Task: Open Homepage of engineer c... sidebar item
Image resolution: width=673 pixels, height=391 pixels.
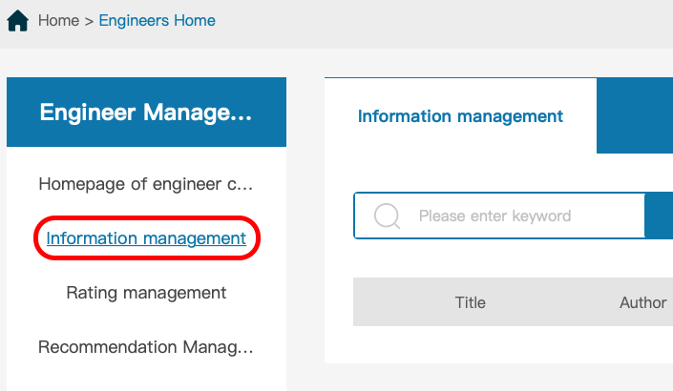Action: coord(146,184)
